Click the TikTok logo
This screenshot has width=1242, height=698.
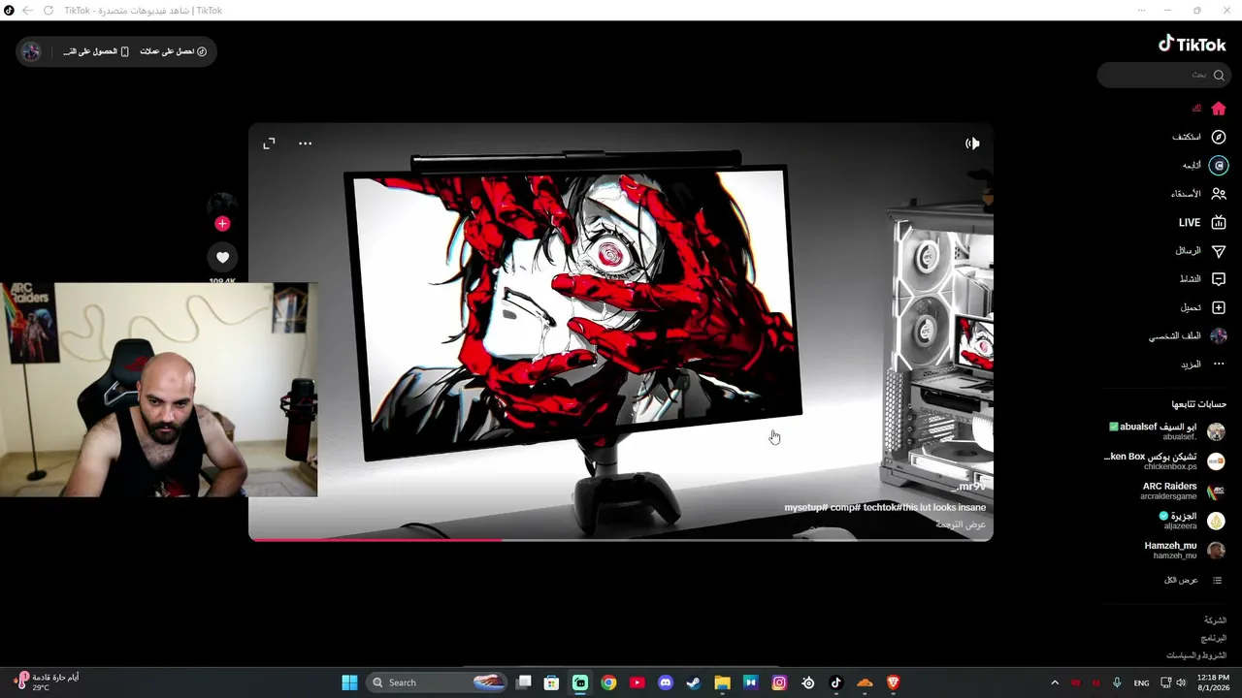[x=1193, y=44]
